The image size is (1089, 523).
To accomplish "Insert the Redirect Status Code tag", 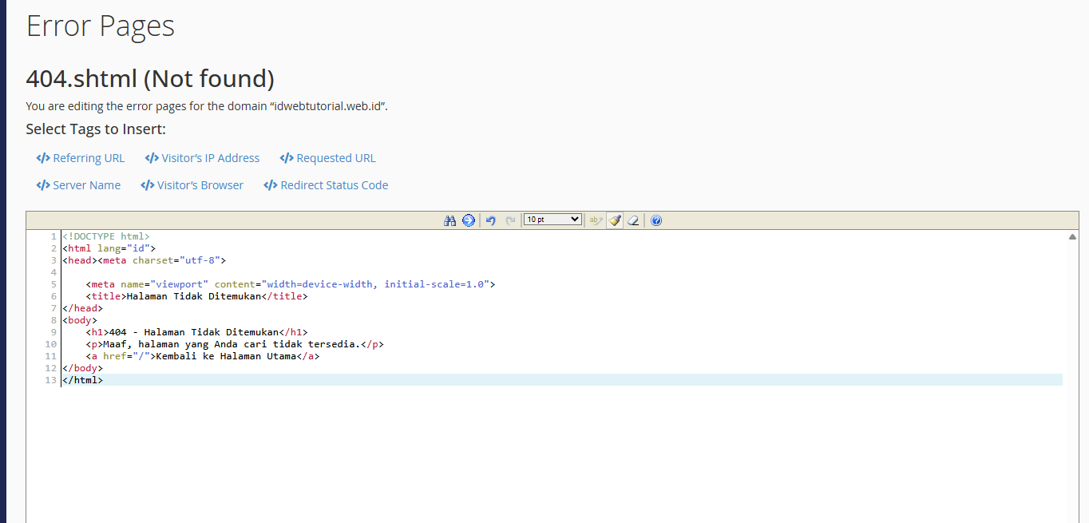I will click(326, 185).
